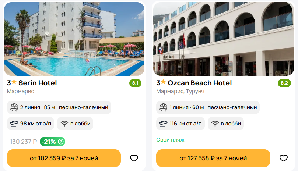Click the Свой пляж label
Image resolution: width=298 pixels, height=171 pixels.
[170, 140]
